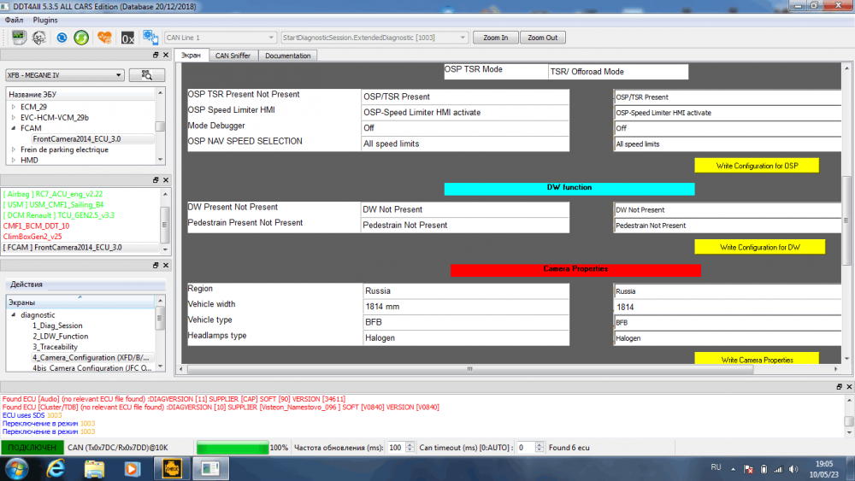This screenshot has height=481, width=855.
Task: Expand the HMD tree node
Action: click(x=14, y=160)
